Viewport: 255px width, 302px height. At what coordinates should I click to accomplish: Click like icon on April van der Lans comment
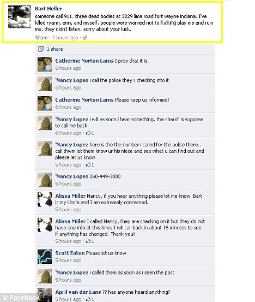pos(88,299)
